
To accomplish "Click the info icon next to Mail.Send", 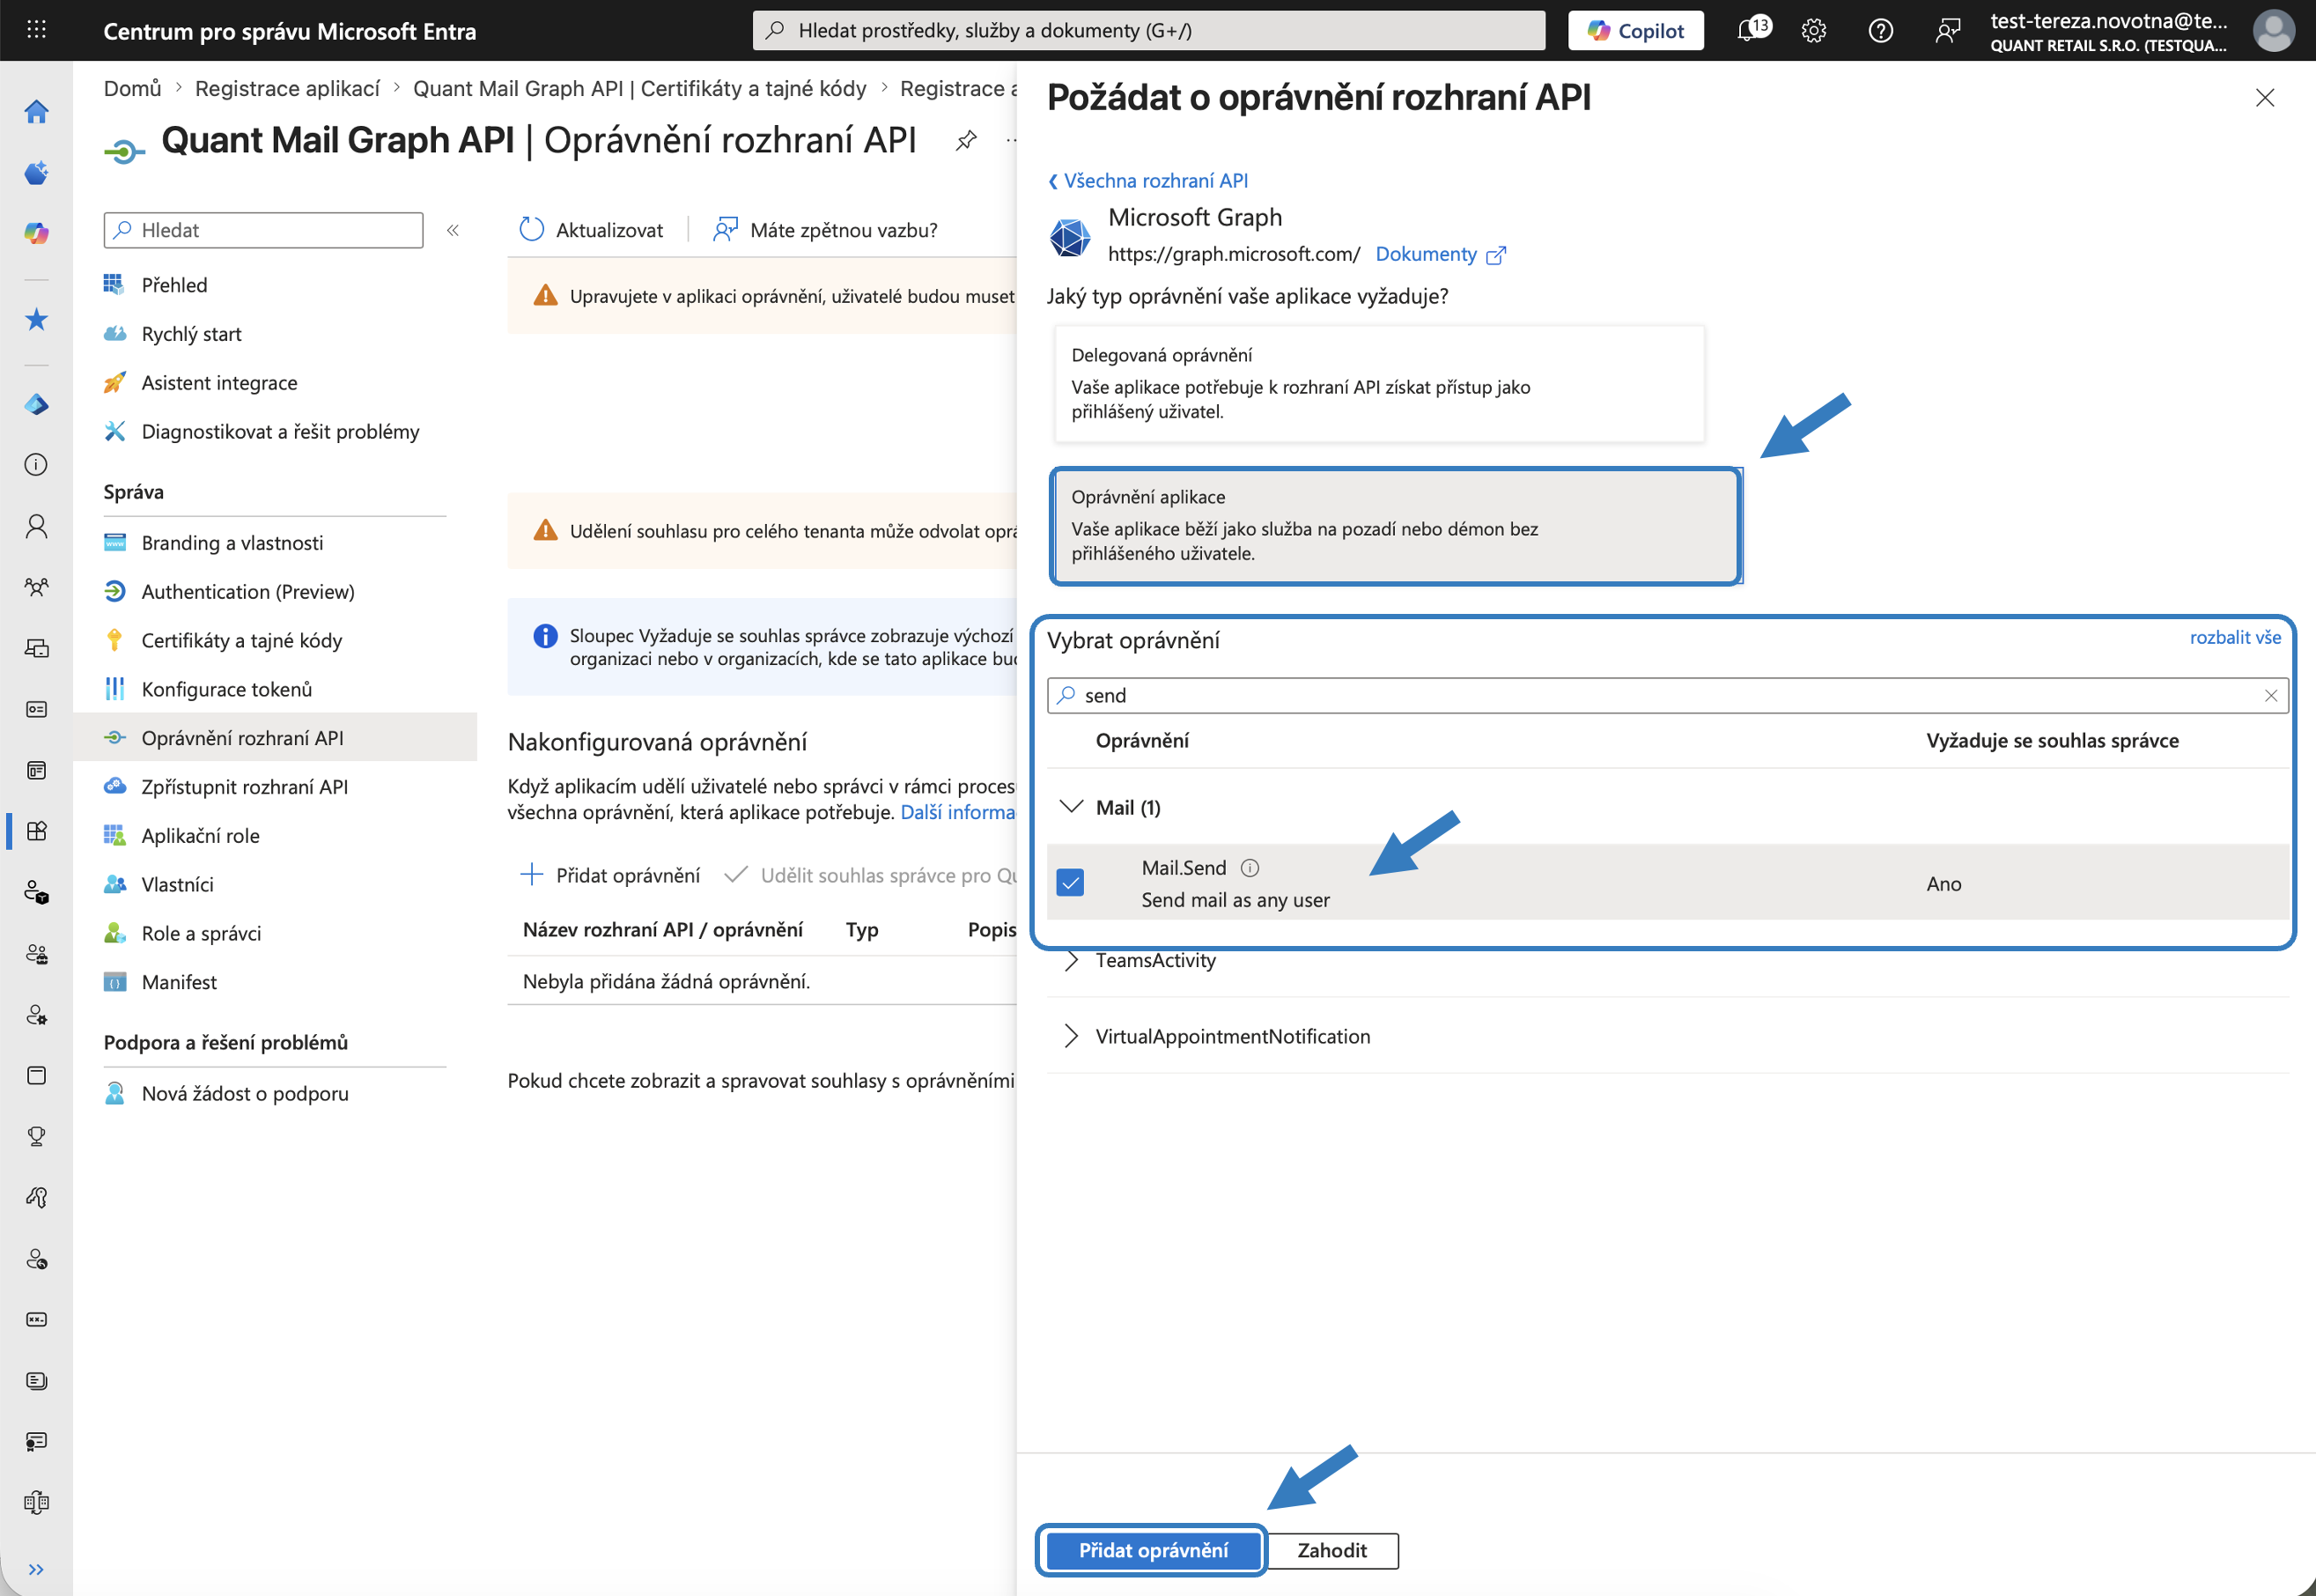I will click(x=1250, y=868).
